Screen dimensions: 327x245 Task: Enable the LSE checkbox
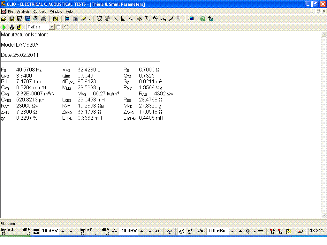58,27
